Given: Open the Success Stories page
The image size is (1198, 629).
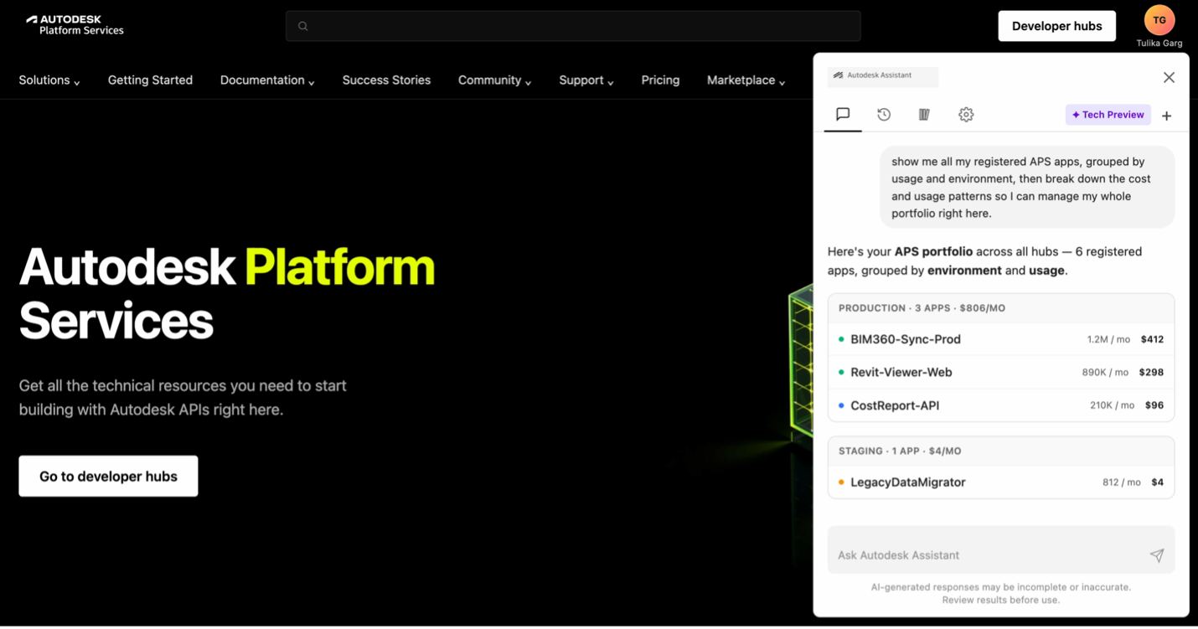Looking at the screenshot, I should point(386,80).
